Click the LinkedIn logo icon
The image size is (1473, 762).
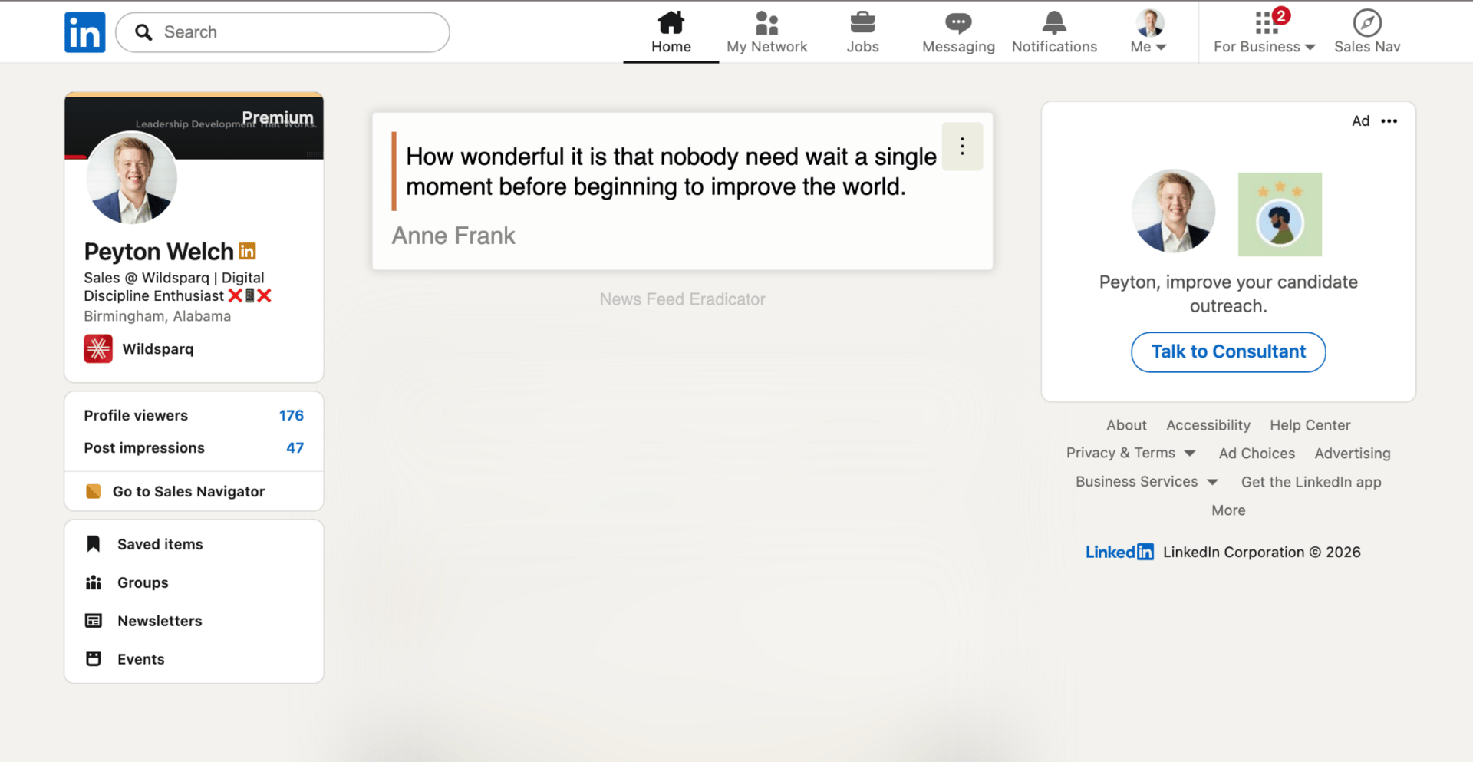[x=84, y=32]
